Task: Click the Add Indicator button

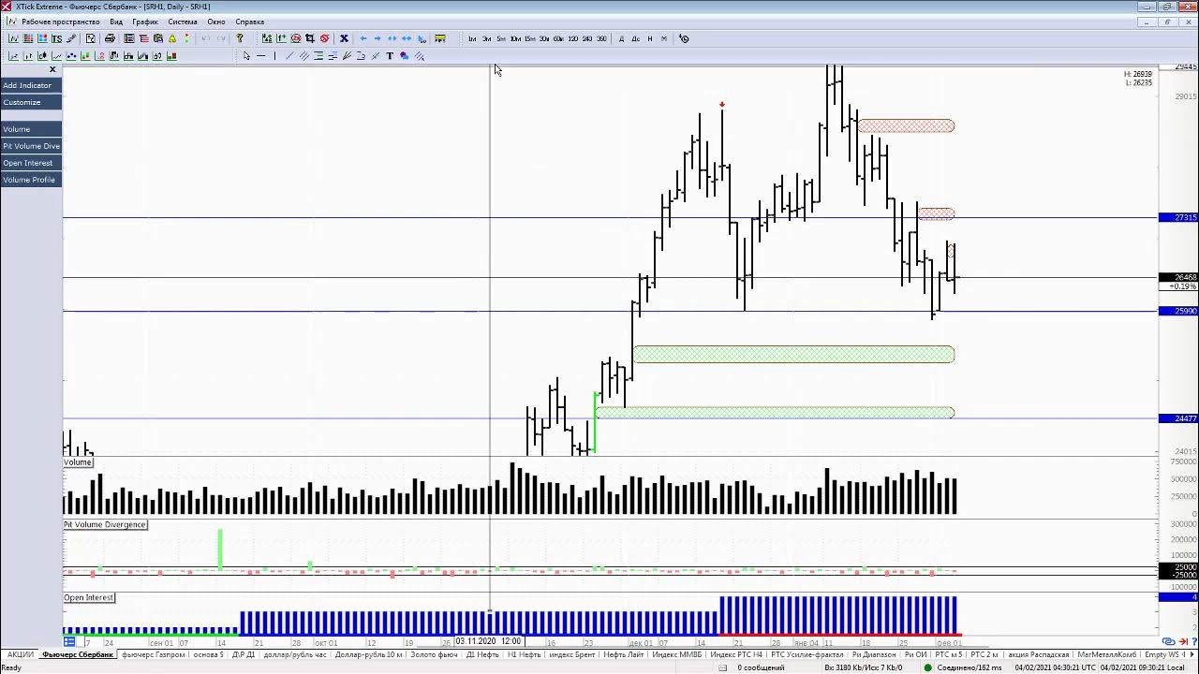Action: (31, 85)
